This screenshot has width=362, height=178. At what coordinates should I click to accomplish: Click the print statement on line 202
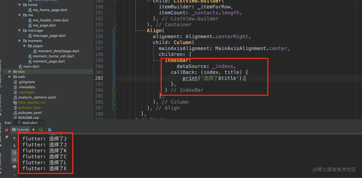pyautogui.click(x=214, y=78)
